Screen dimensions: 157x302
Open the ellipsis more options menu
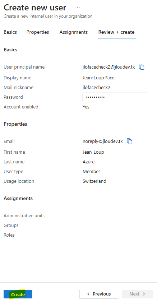(78, 8)
